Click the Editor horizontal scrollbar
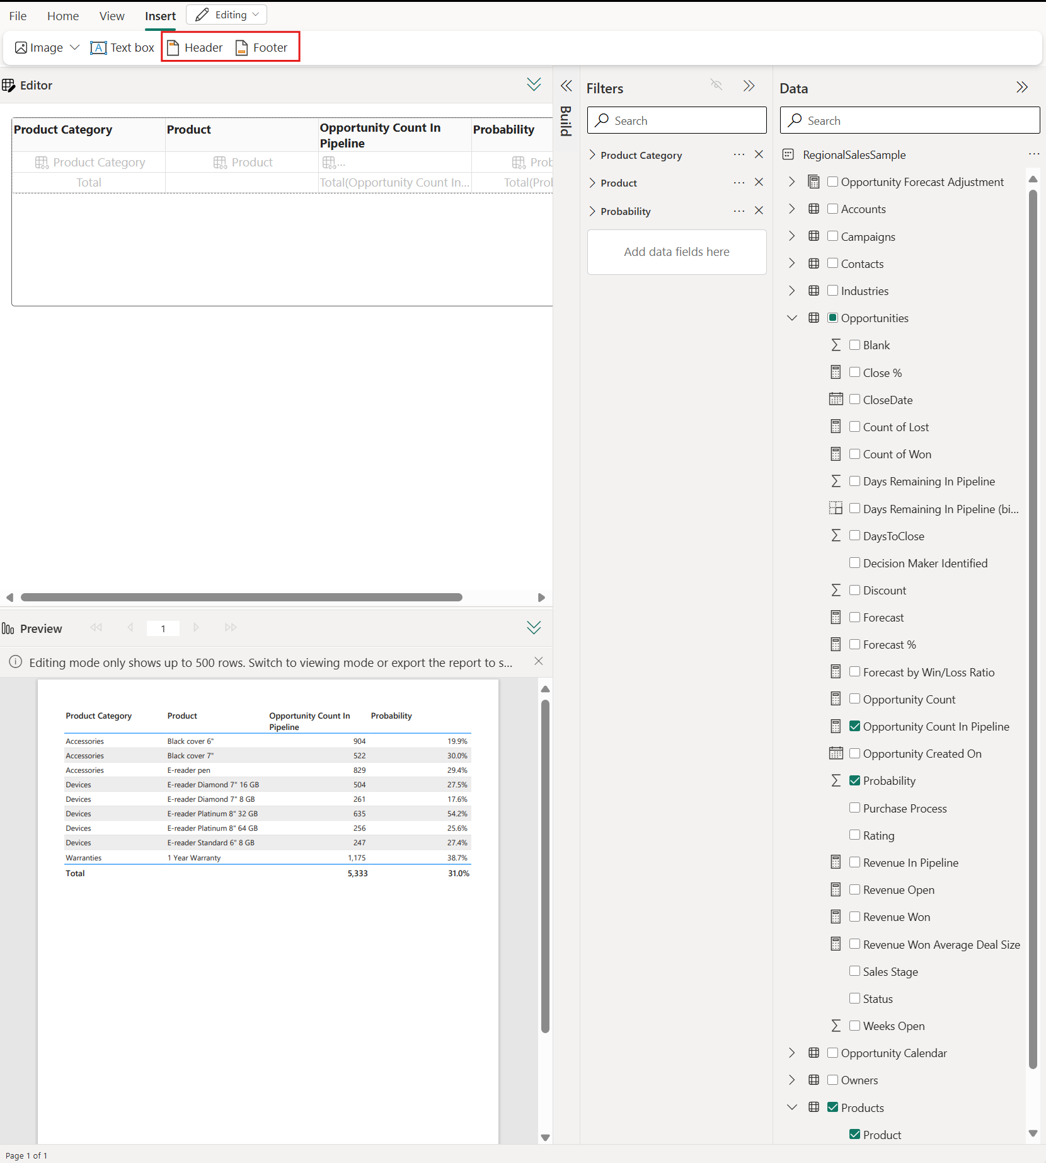The height and width of the screenshot is (1163, 1046). point(241,597)
